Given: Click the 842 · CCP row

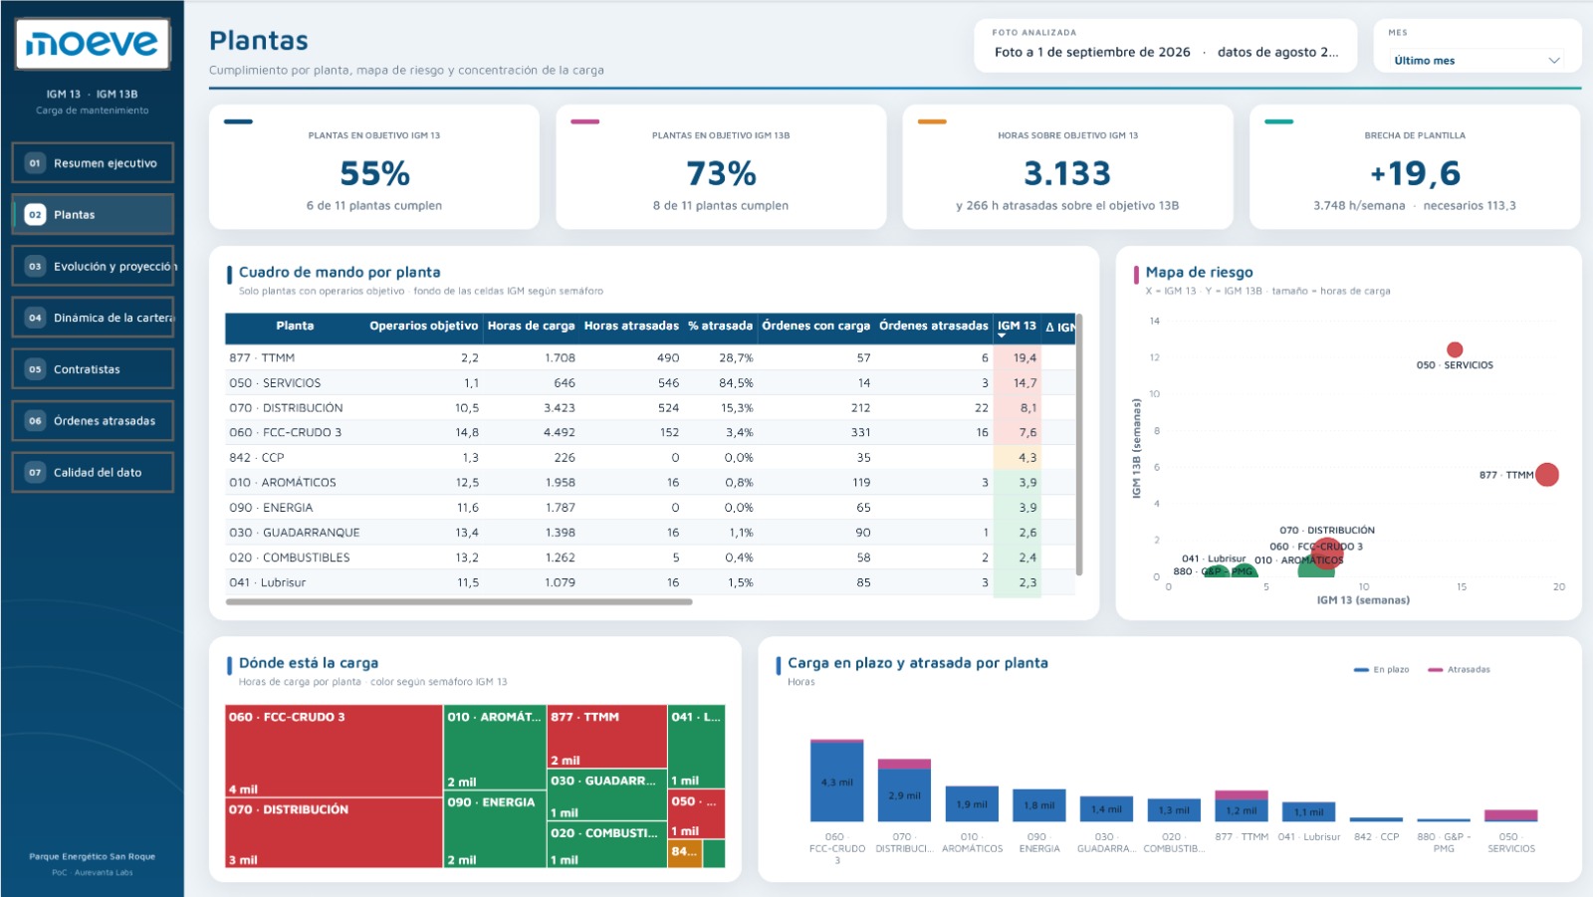Looking at the screenshot, I should (650, 458).
